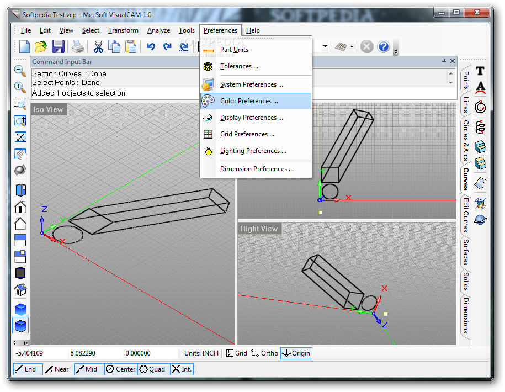Image resolution: width=505 pixels, height=392 pixels.
Task: Open the toolbar combo box dropdown arrow
Action: (x=325, y=46)
